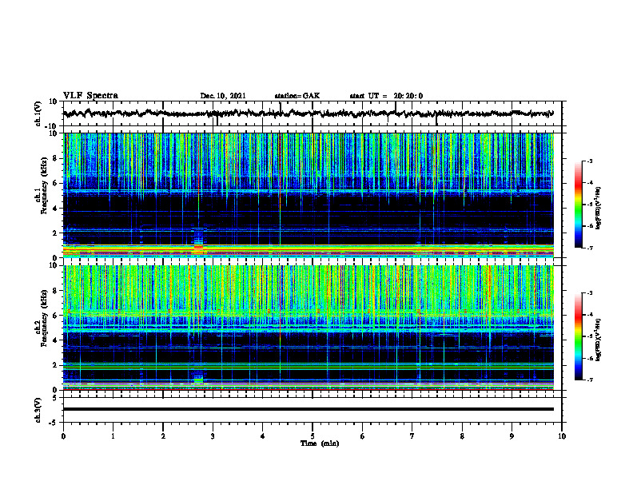Click the "10" label on the time axis
633x489 pixels.
pyautogui.click(x=562, y=436)
